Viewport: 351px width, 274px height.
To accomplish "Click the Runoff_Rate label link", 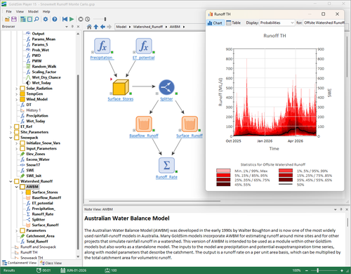I will point(166,177).
